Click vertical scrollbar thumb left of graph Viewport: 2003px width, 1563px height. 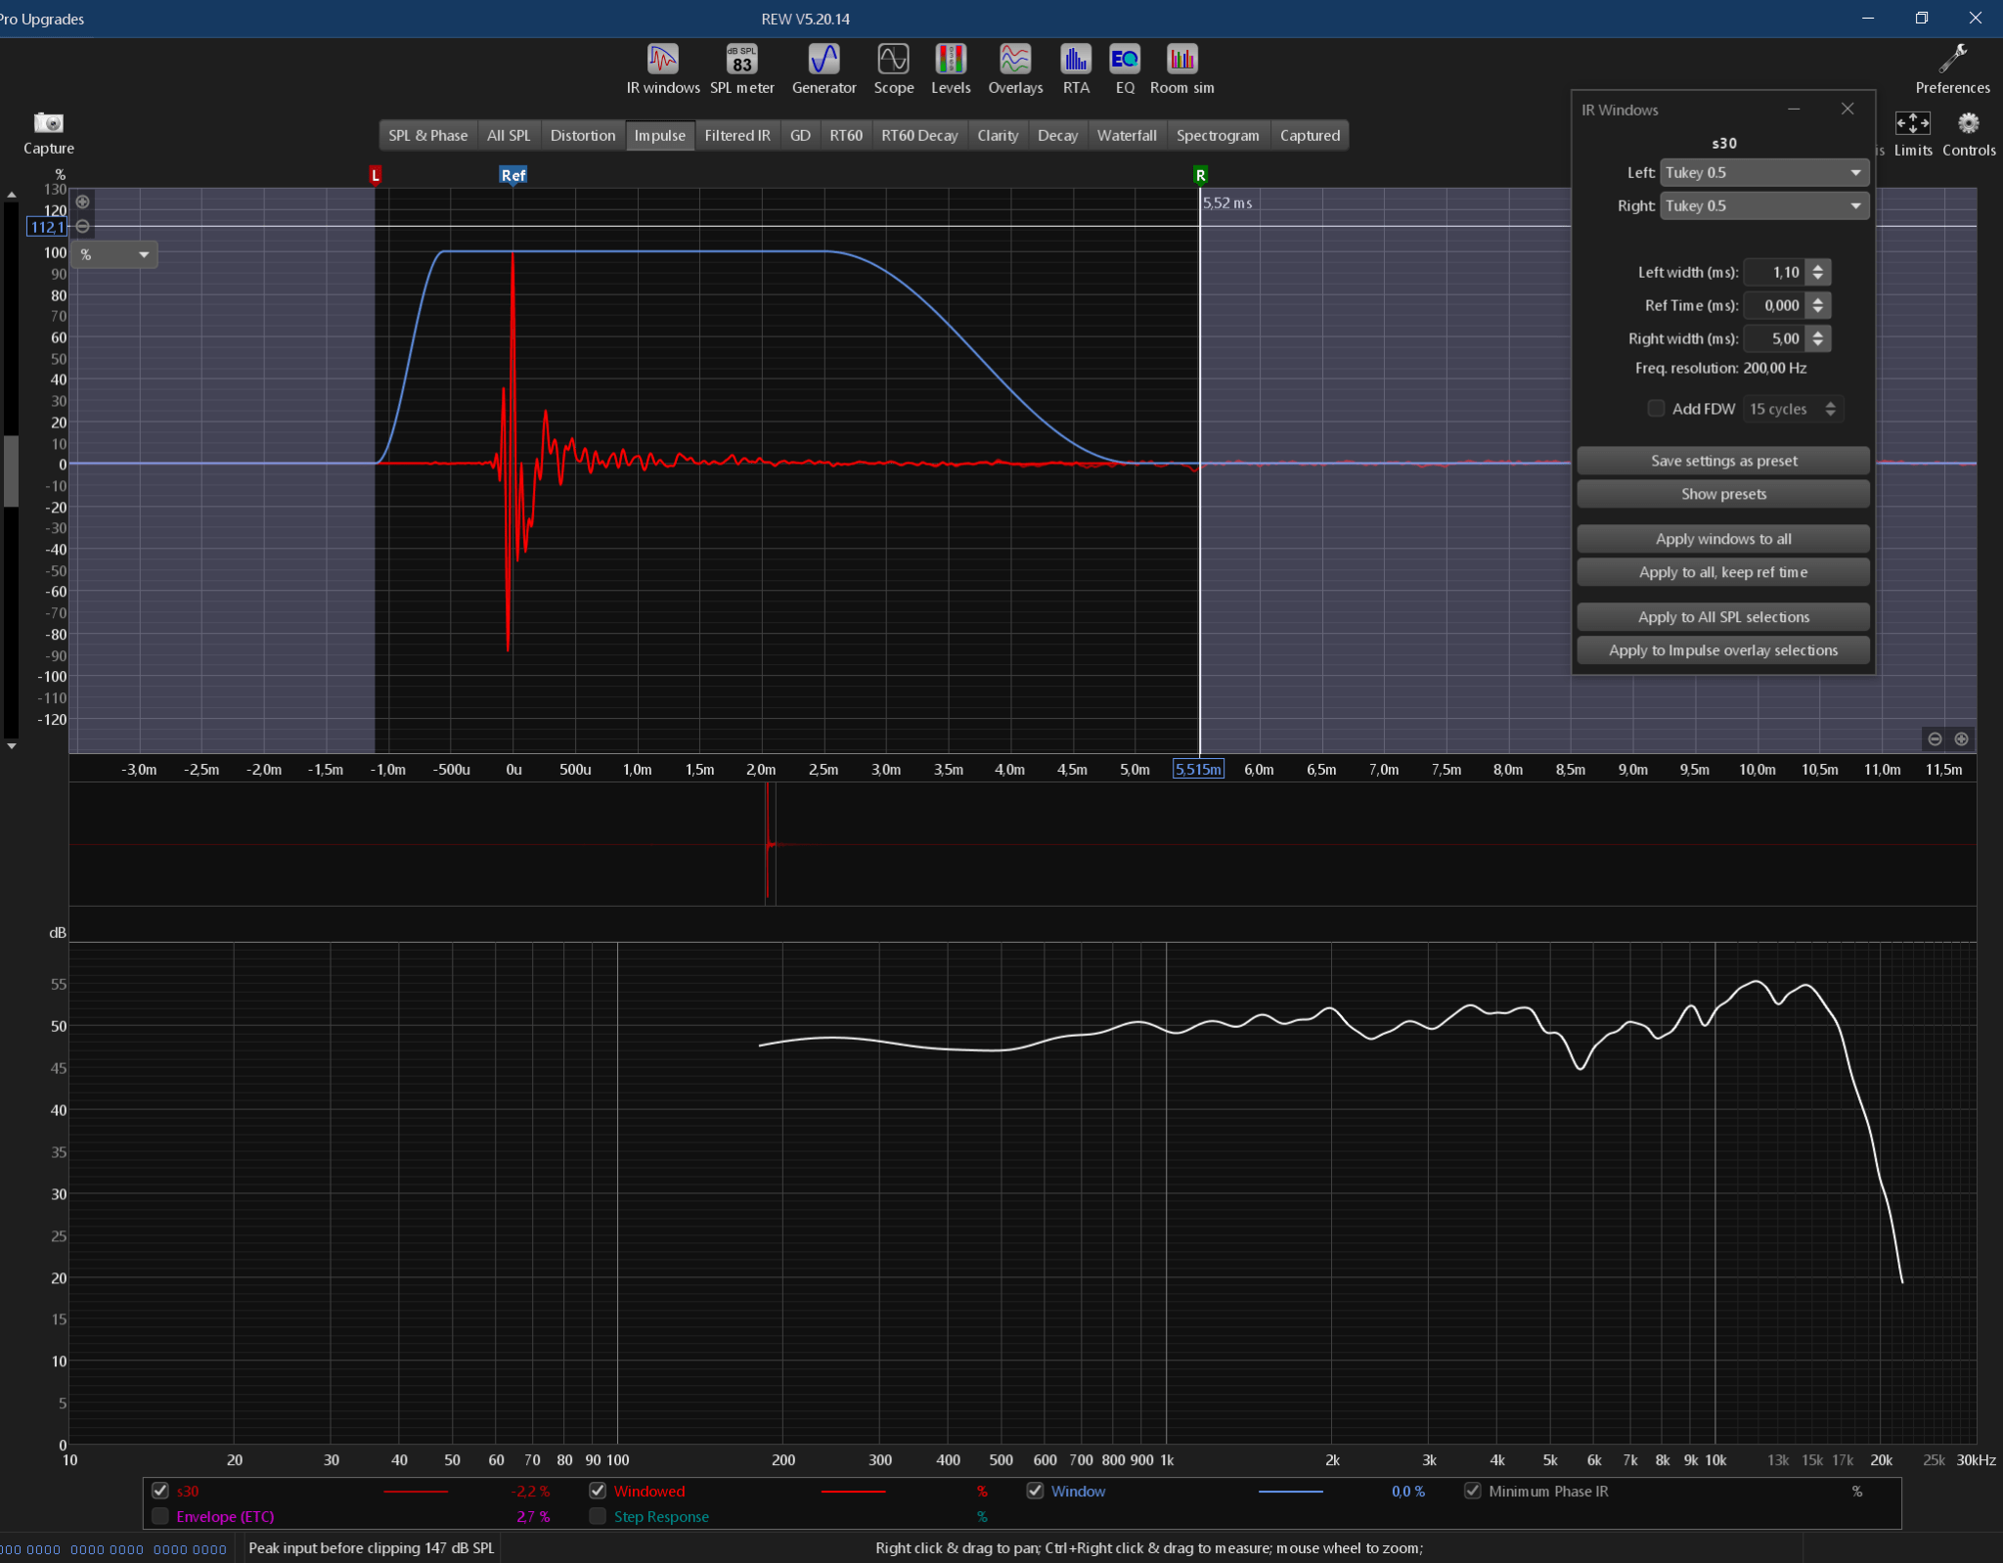(x=12, y=471)
